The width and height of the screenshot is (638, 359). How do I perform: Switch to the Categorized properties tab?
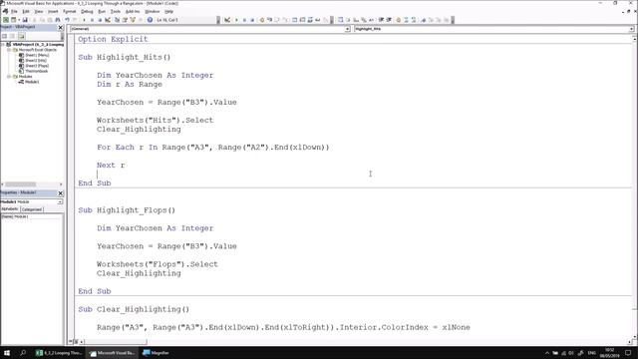(32, 209)
